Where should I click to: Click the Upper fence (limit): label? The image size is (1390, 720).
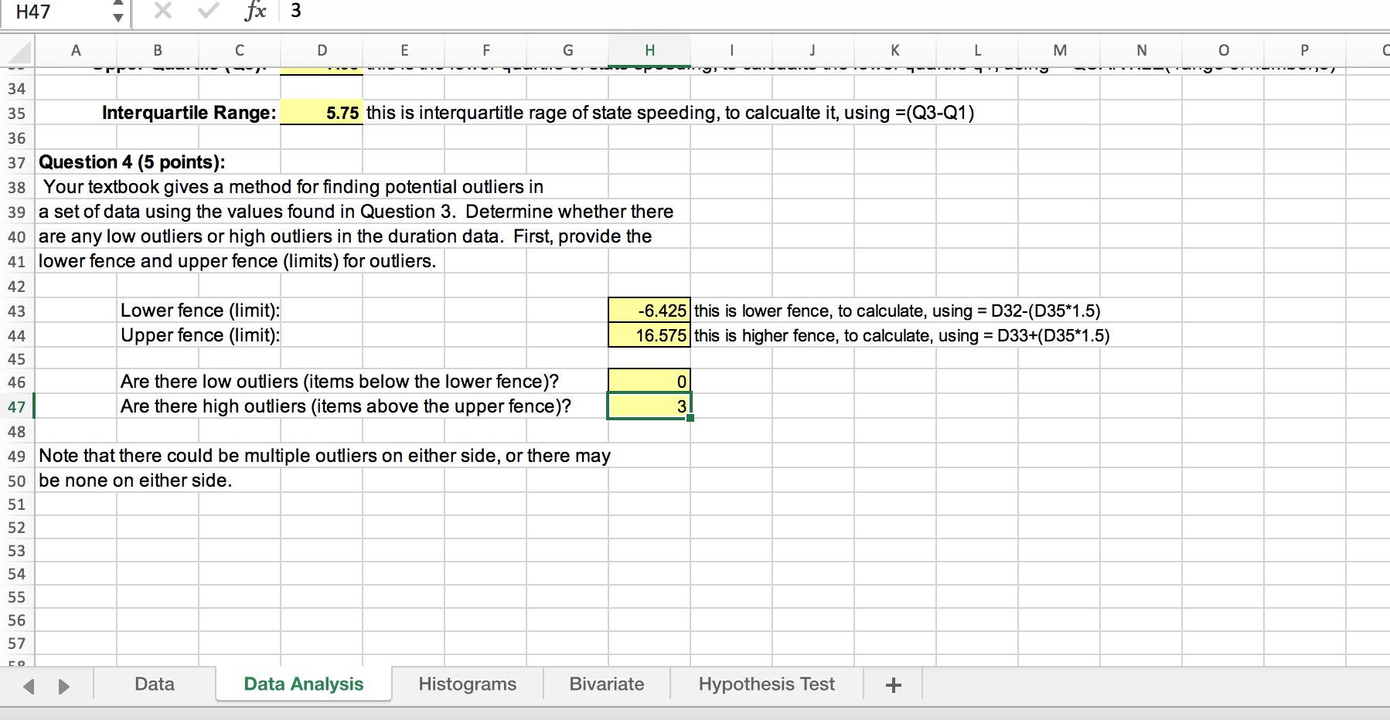200,335
